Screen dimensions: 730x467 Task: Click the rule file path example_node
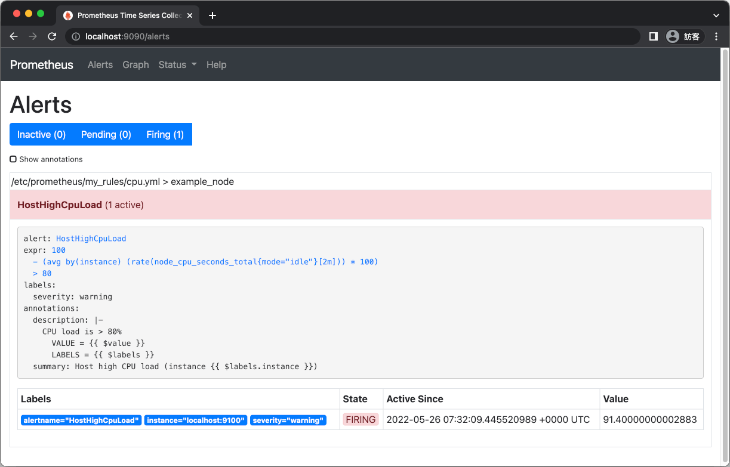coord(122,181)
